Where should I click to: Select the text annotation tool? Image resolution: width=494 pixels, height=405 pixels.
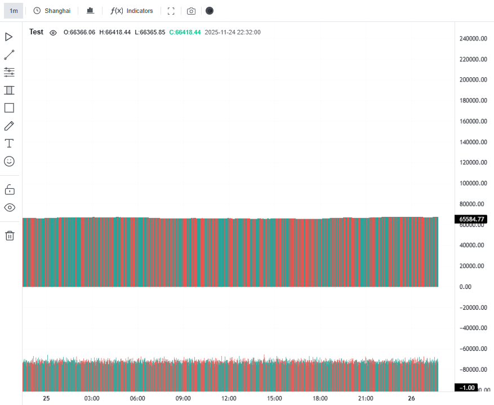[9, 143]
